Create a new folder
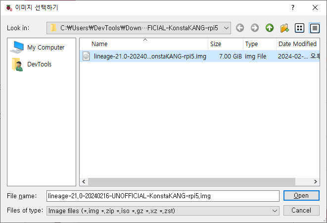Screen dimensions: 327x223 click(x=284, y=28)
